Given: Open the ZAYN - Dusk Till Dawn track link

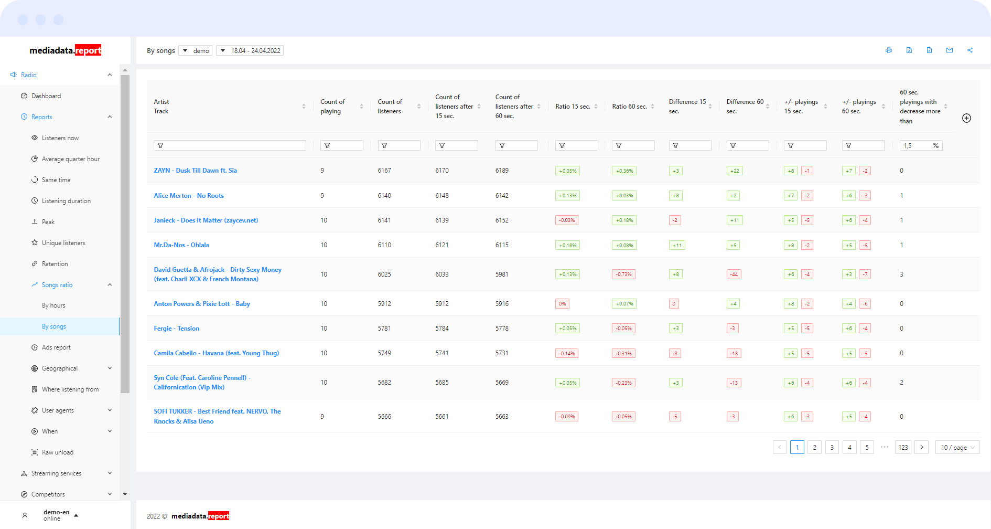Looking at the screenshot, I should [195, 171].
